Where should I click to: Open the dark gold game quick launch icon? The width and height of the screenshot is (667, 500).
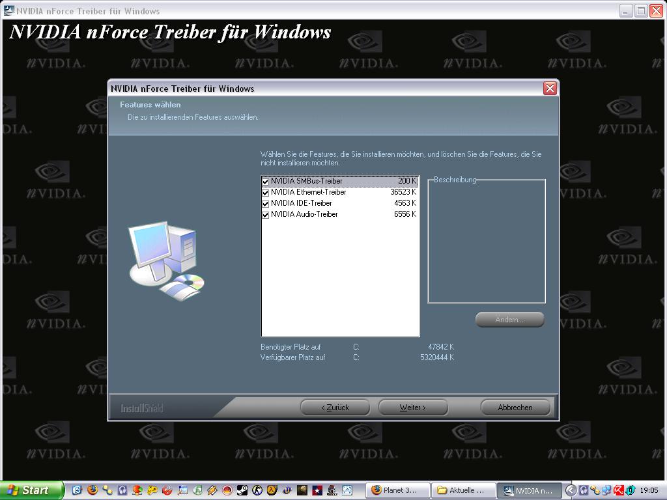[302, 490]
